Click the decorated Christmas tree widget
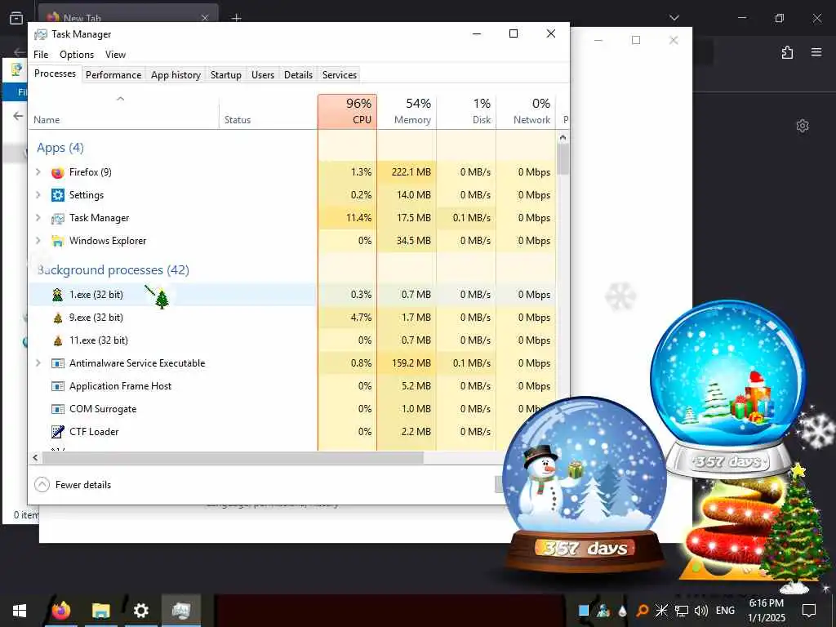The width and height of the screenshot is (836, 627). point(795,528)
